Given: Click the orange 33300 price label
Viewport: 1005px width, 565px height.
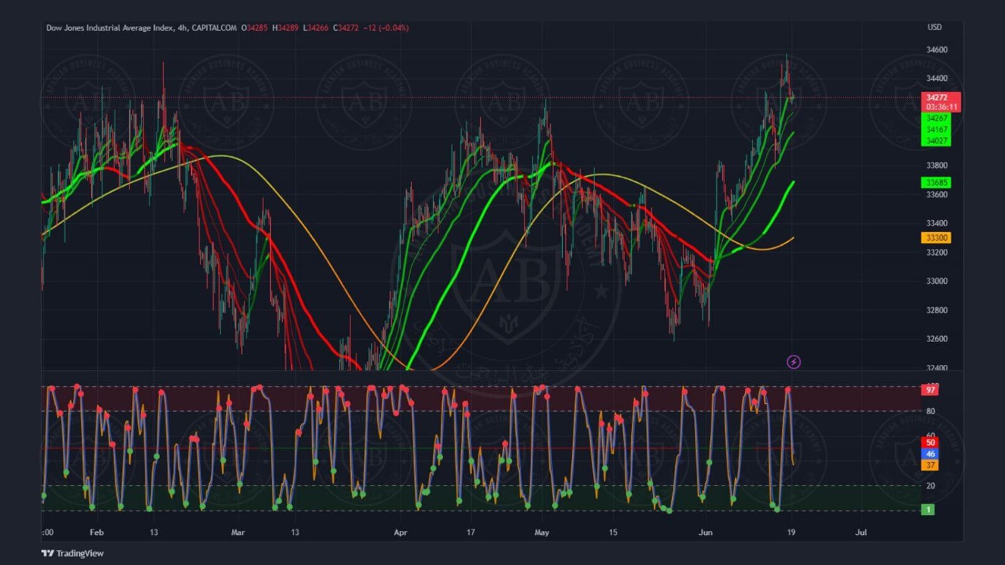Looking at the screenshot, I should [x=936, y=238].
